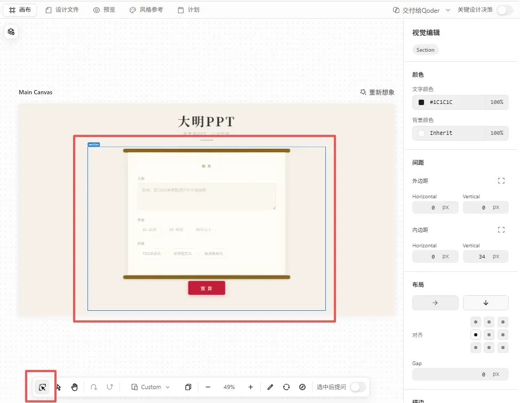The image size is (520, 403).
Task: Edit inner padding Vertical 34 field
Action: (x=485, y=256)
